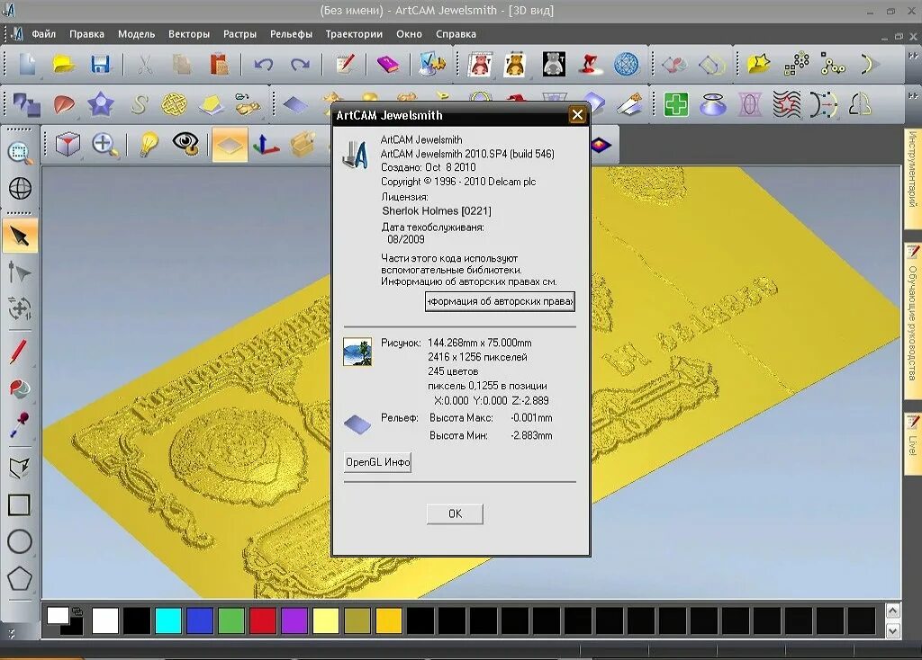Select the red pencil draw tool

(x=18, y=352)
